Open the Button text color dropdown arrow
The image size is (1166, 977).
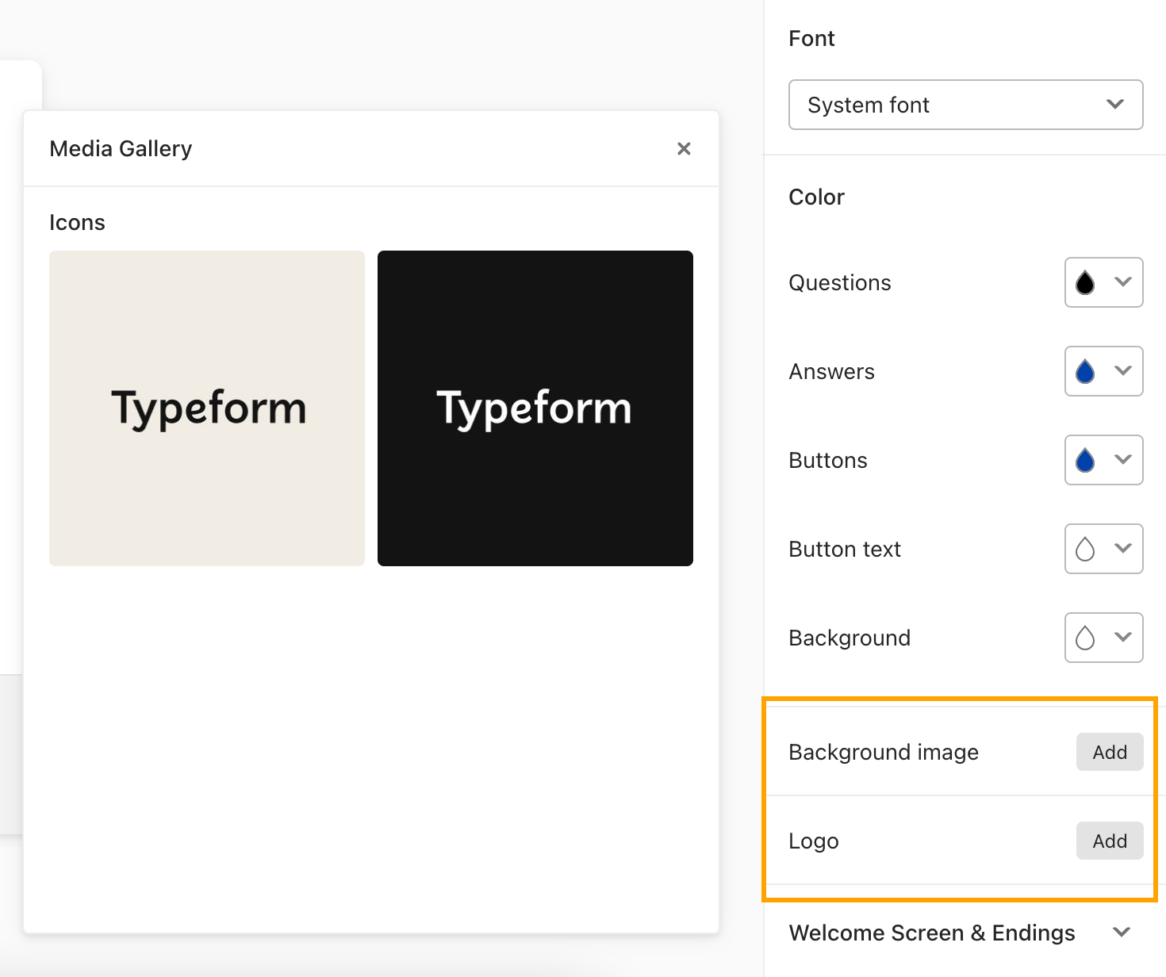[x=1123, y=548]
